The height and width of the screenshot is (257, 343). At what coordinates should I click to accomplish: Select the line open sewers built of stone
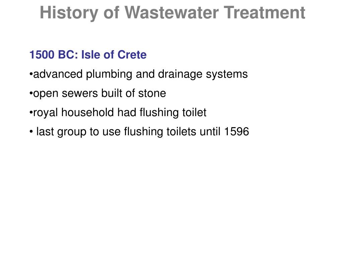tap(97, 94)
